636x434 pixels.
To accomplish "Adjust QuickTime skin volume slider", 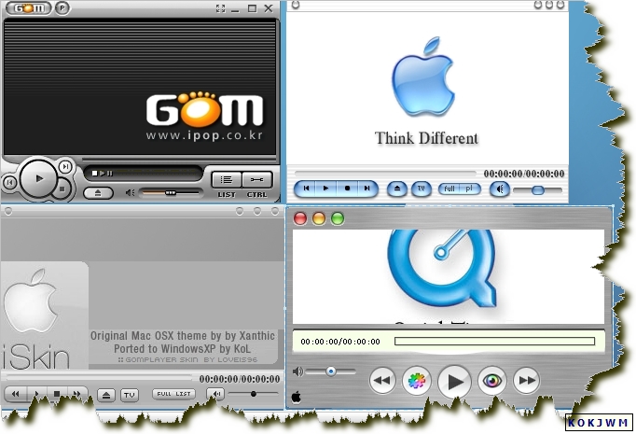I will tap(330, 371).
